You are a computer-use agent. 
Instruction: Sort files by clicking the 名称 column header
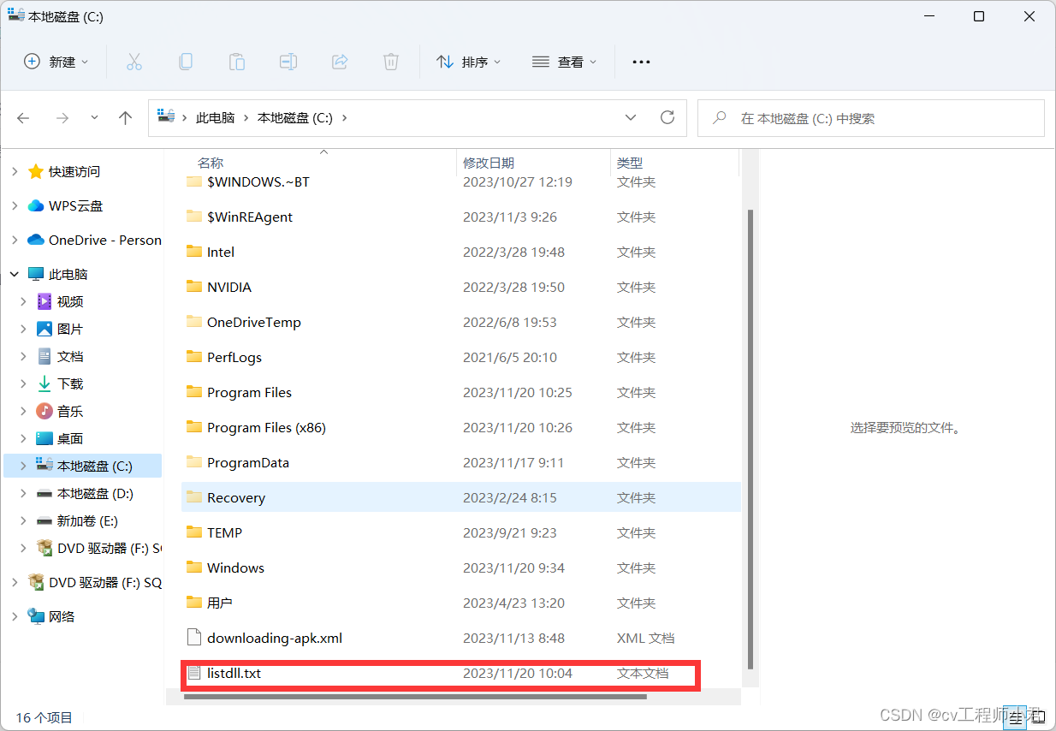coord(211,163)
